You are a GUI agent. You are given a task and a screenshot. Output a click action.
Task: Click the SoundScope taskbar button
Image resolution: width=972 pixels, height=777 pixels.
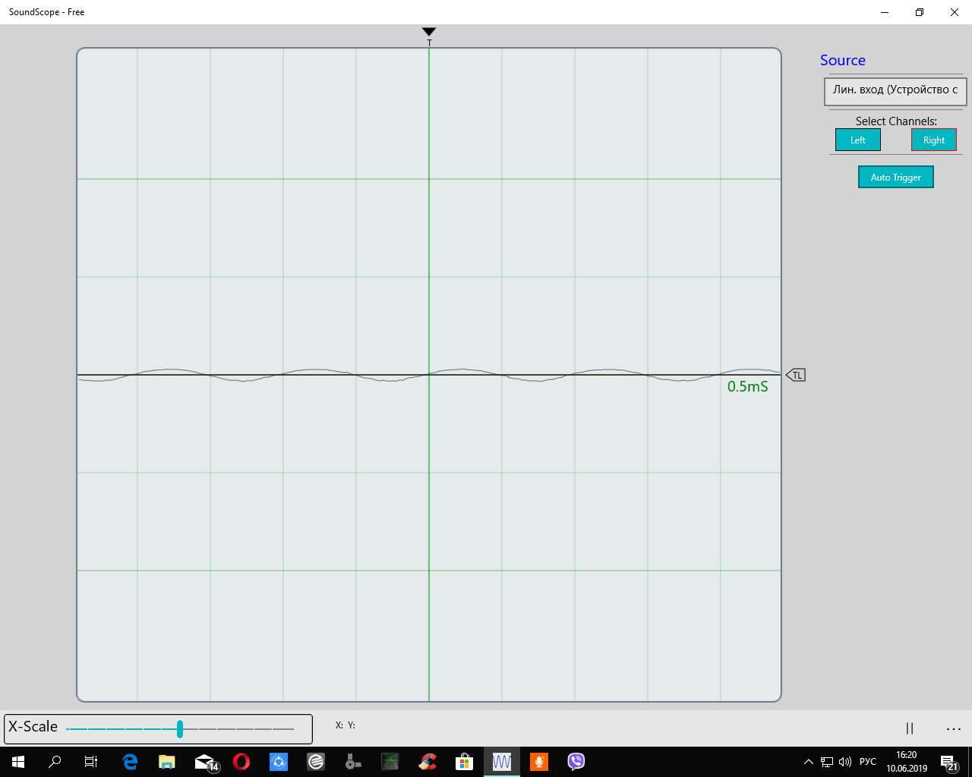click(502, 762)
